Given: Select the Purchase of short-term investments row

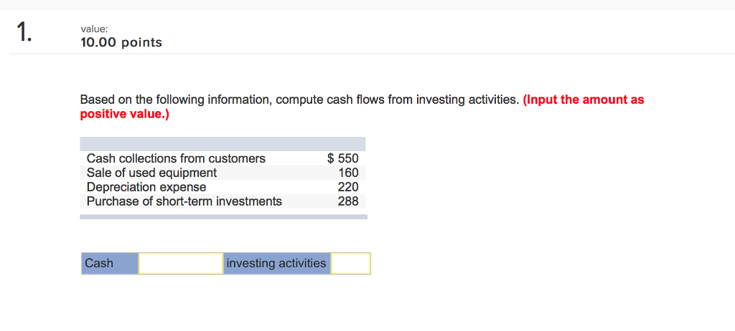Looking at the screenshot, I should point(184,201).
